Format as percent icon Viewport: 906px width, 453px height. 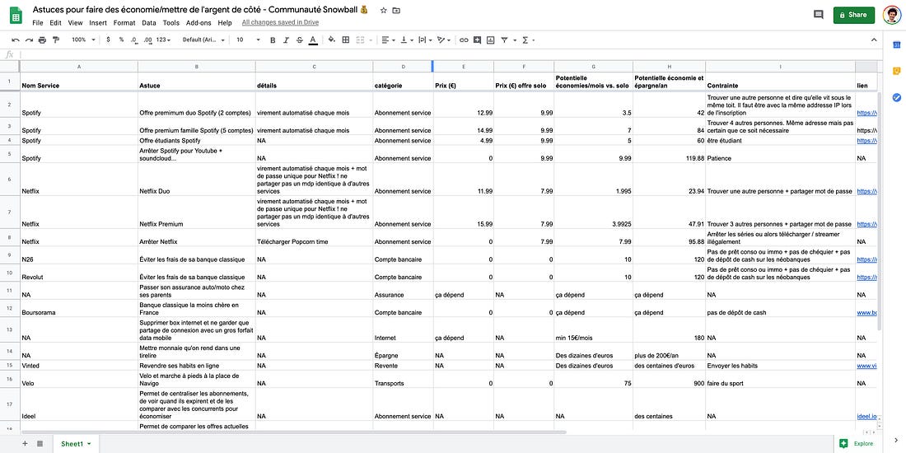click(x=121, y=40)
